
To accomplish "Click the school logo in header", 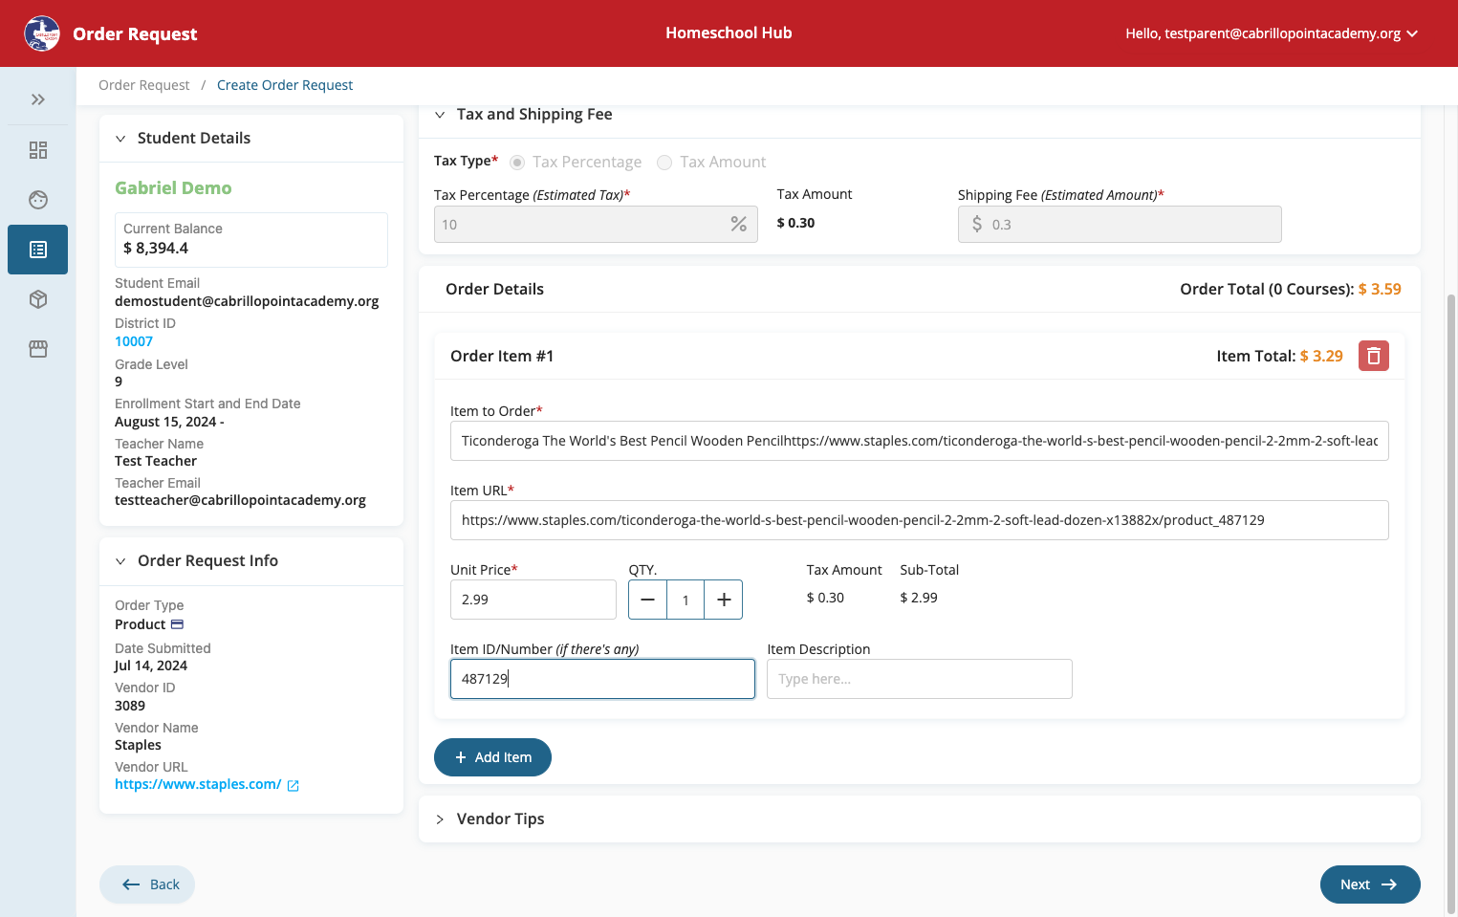I will pos(41,33).
